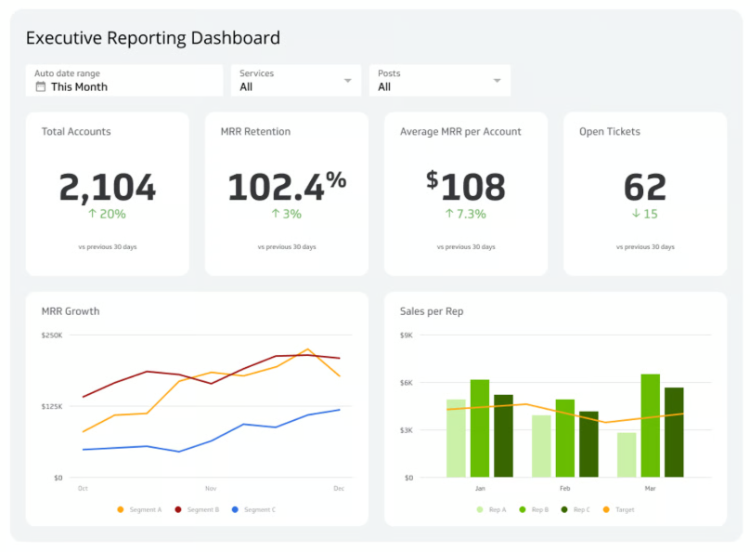Click the $9K axis label in Sales per Rep
Image resolution: width=750 pixels, height=552 pixels.
point(406,335)
